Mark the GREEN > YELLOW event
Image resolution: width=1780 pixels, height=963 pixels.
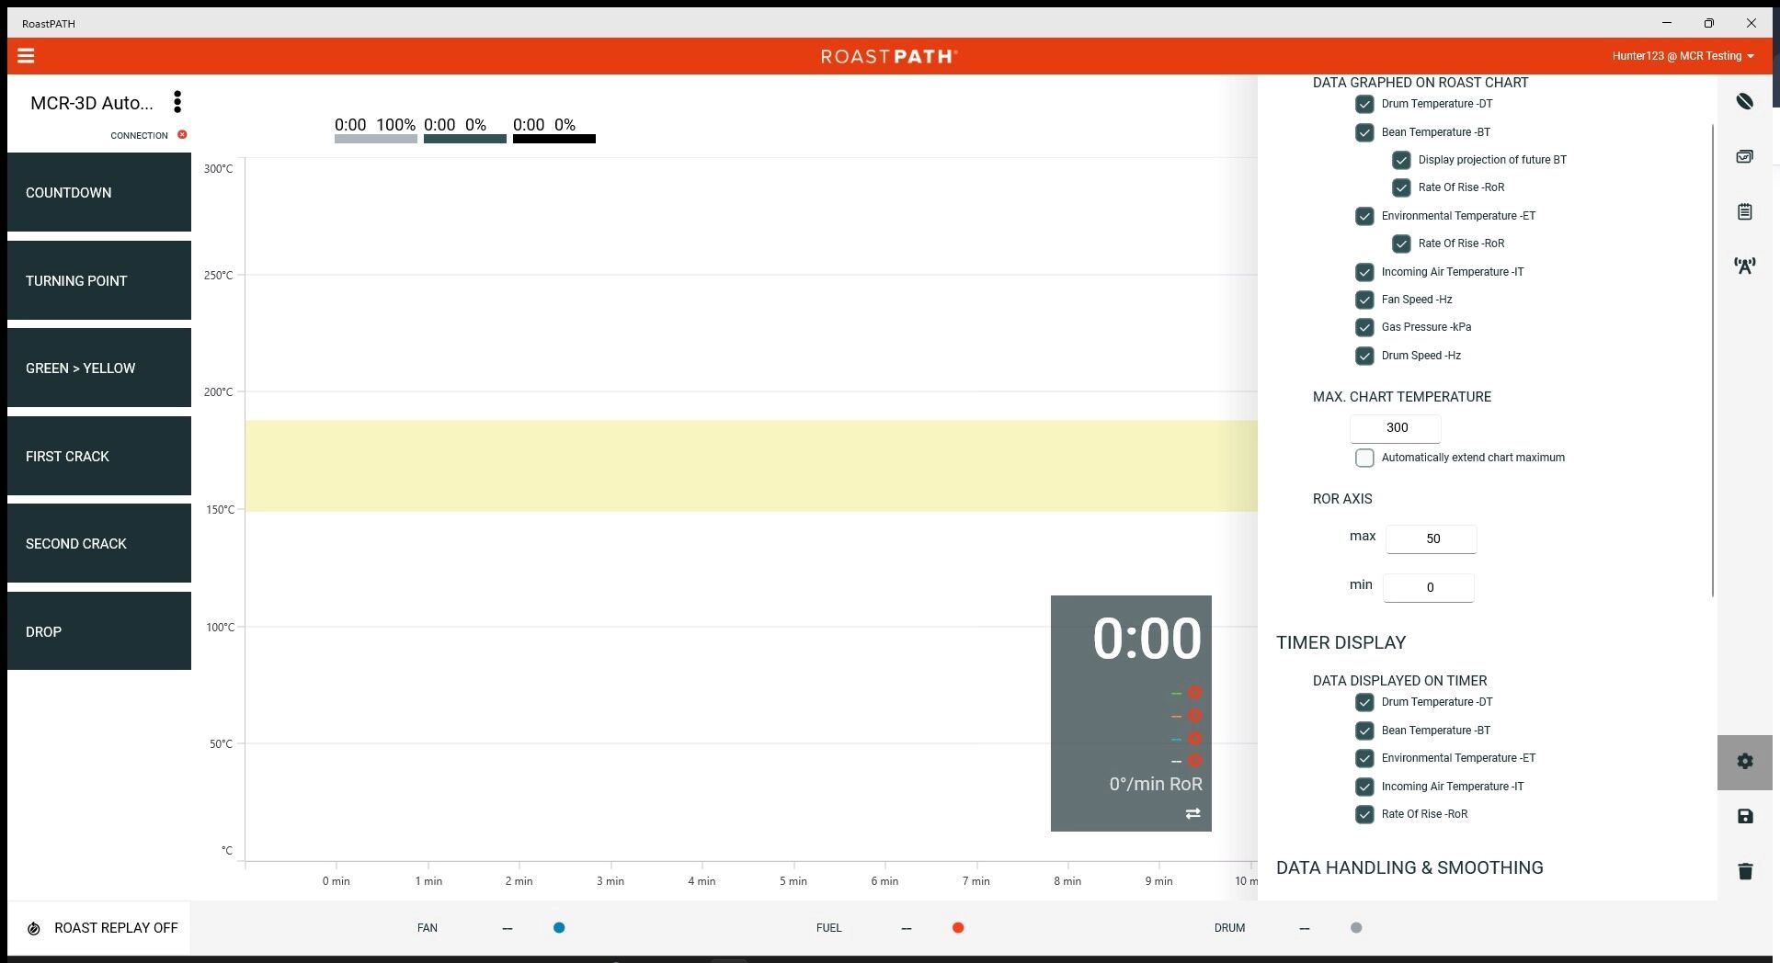(x=99, y=368)
